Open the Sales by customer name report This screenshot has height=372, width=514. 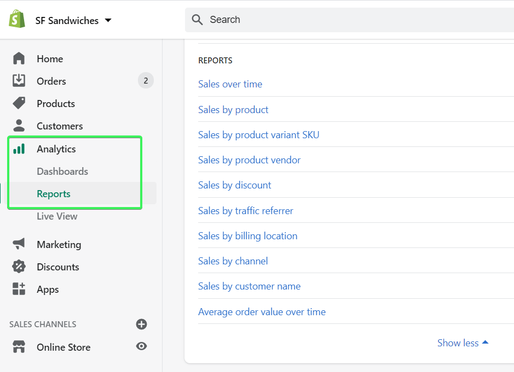[x=249, y=287]
